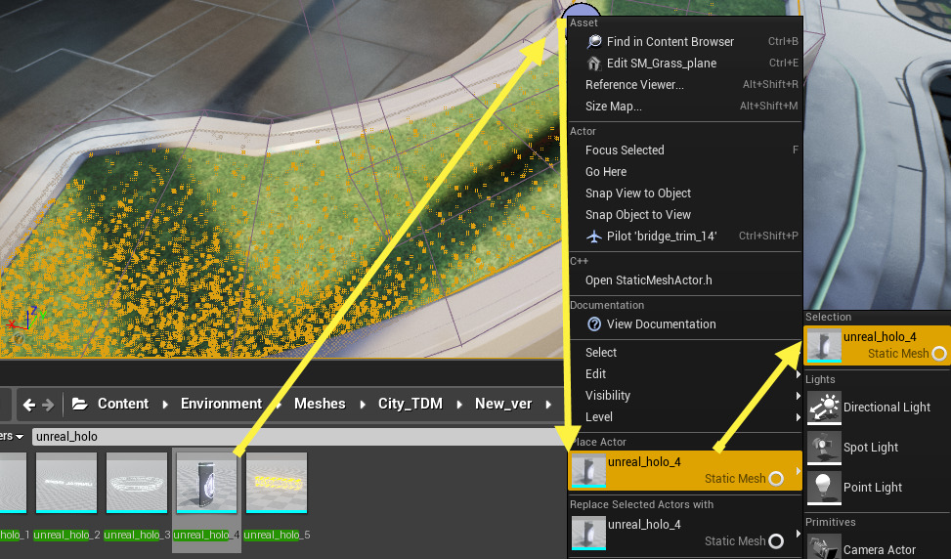Open dropdown arrow after Meshes breadcrumb

click(x=363, y=405)
